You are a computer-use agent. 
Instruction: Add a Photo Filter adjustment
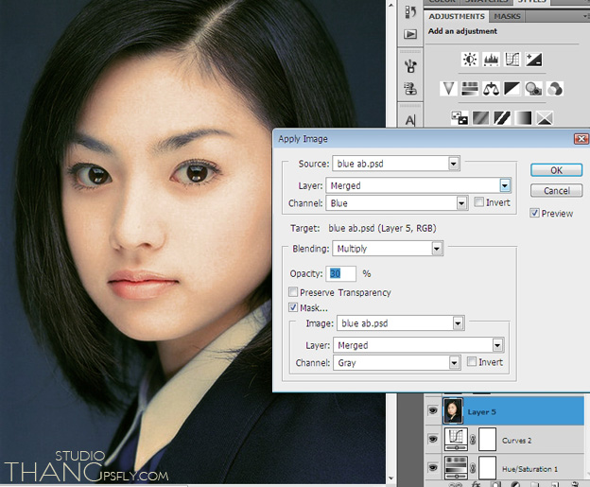point(533,89)
